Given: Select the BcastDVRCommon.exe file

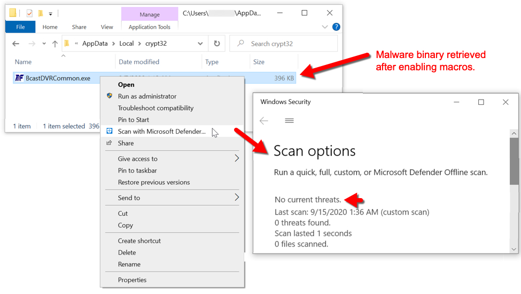Looking at the screenshot, I should 58,78.
